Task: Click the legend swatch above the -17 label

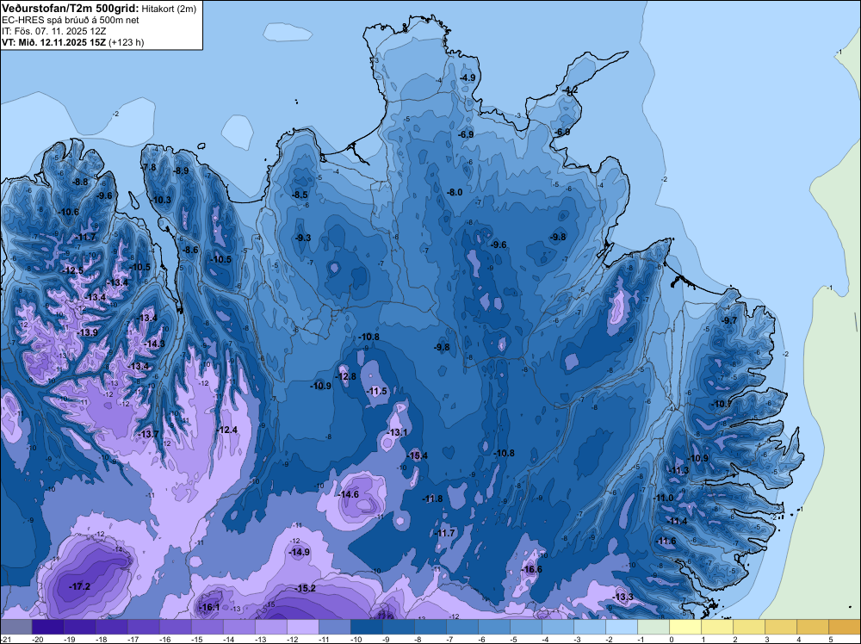Action: [143, 627]
